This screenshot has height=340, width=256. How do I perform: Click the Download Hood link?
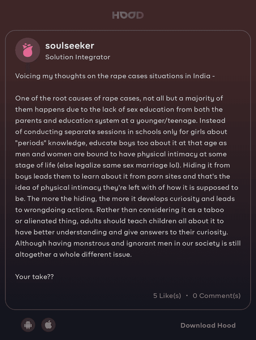[208, 325]
